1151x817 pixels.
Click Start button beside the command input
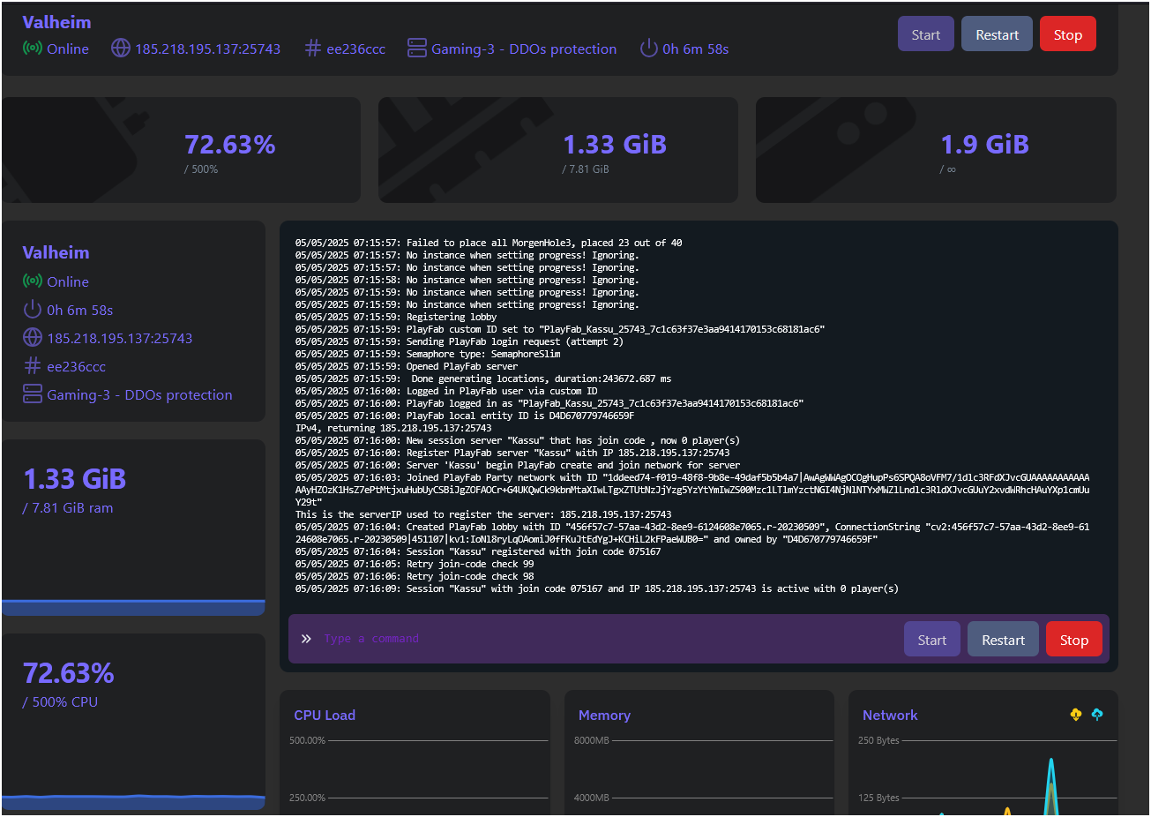[932, 640]
